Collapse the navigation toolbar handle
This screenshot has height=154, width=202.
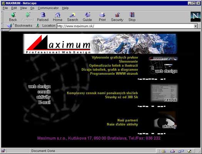2,17
